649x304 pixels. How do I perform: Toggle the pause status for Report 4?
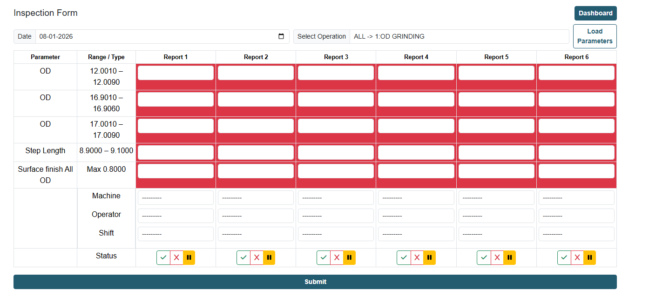[429, 257]
